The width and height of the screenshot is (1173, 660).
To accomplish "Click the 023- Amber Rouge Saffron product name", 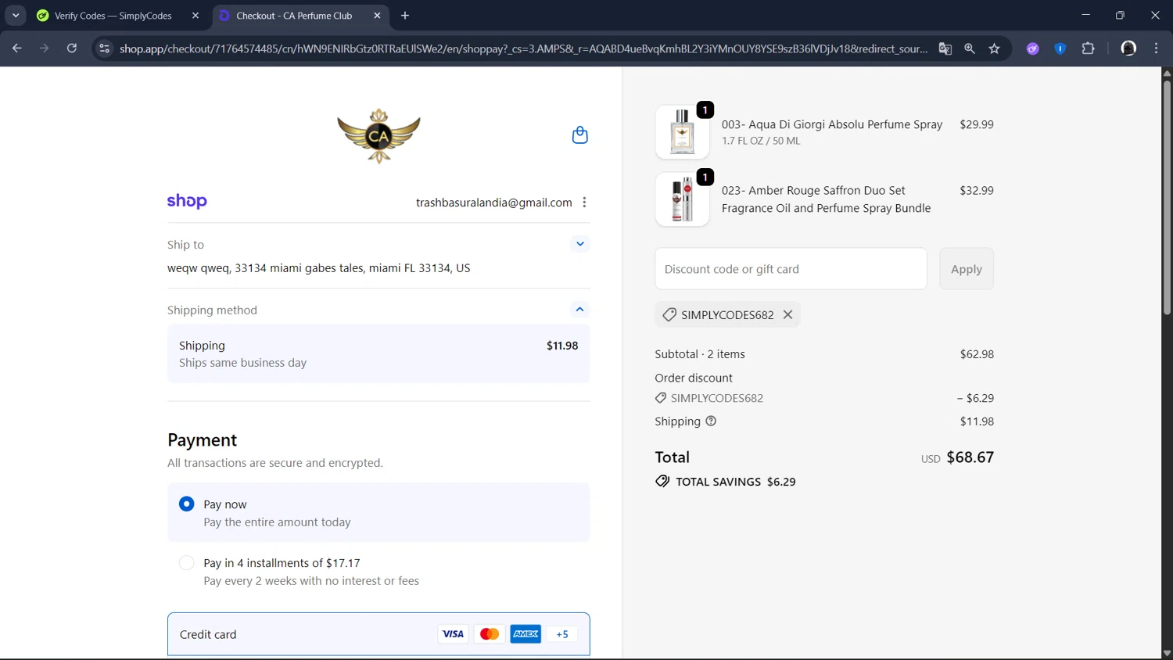I will pyautogui.click(x=826, y=199).
